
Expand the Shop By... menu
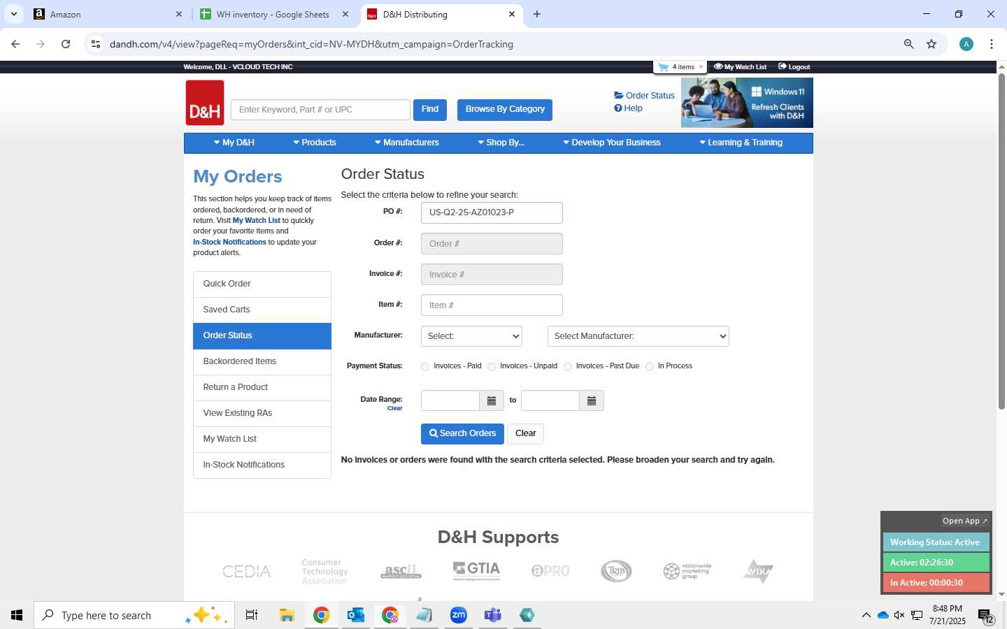tap(501, 143)
